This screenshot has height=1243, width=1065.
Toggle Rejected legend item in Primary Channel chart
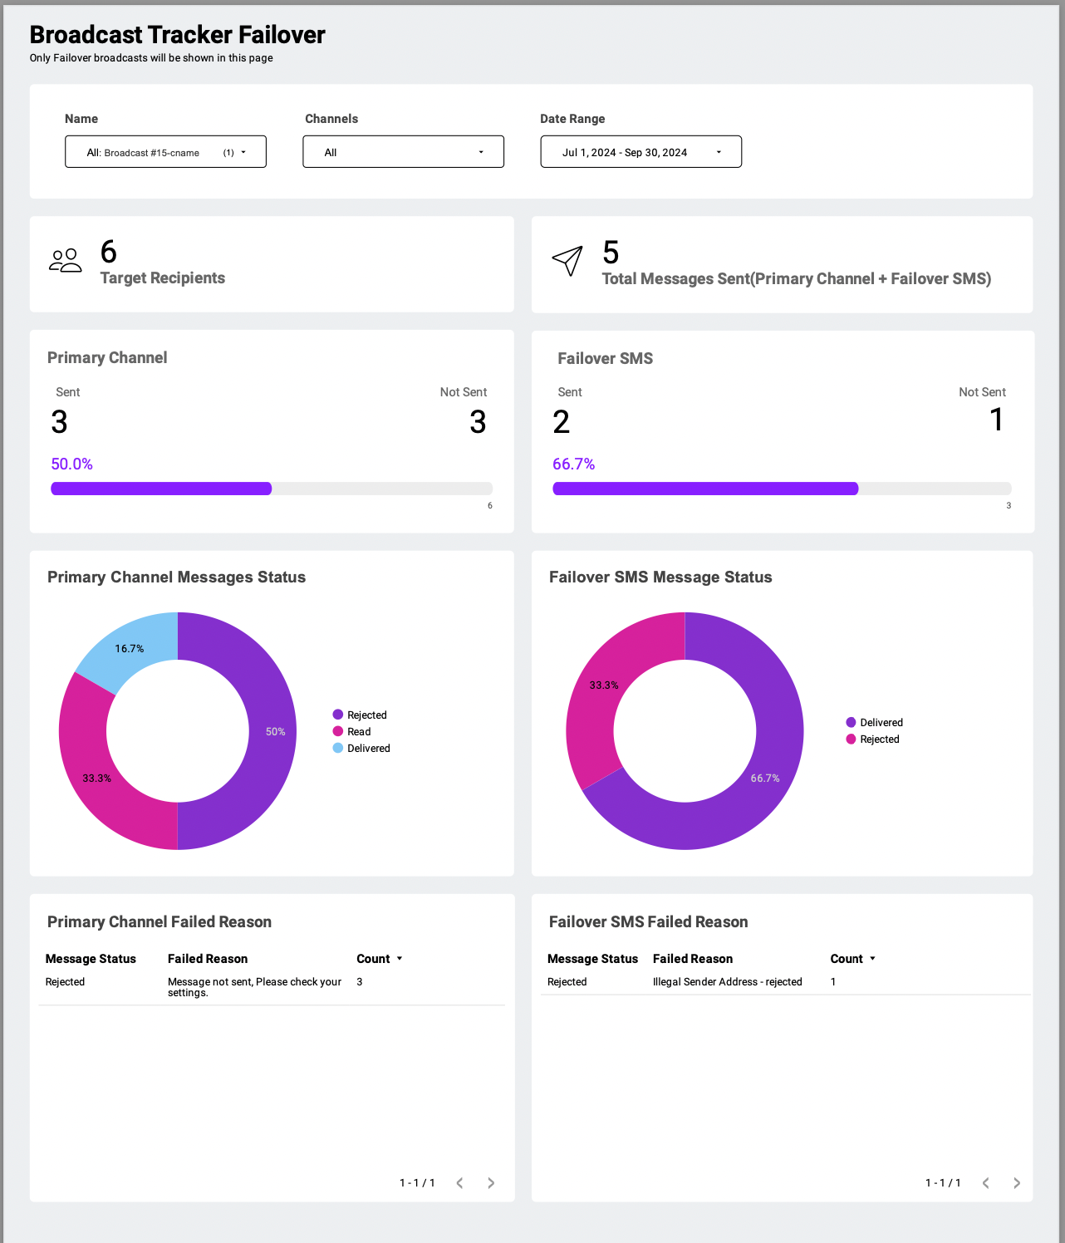point(360,715)
